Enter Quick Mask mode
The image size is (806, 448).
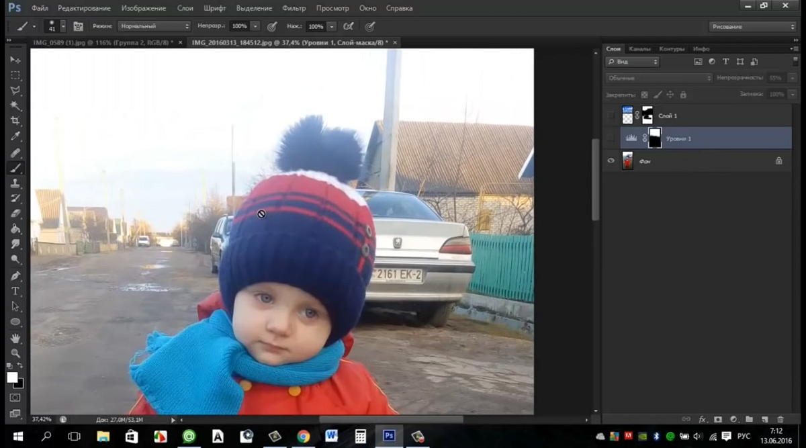click(15, 398)
